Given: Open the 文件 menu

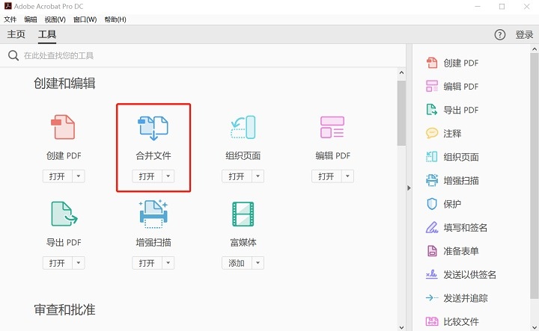Looking at the screenshot, I should coord(10,19).
